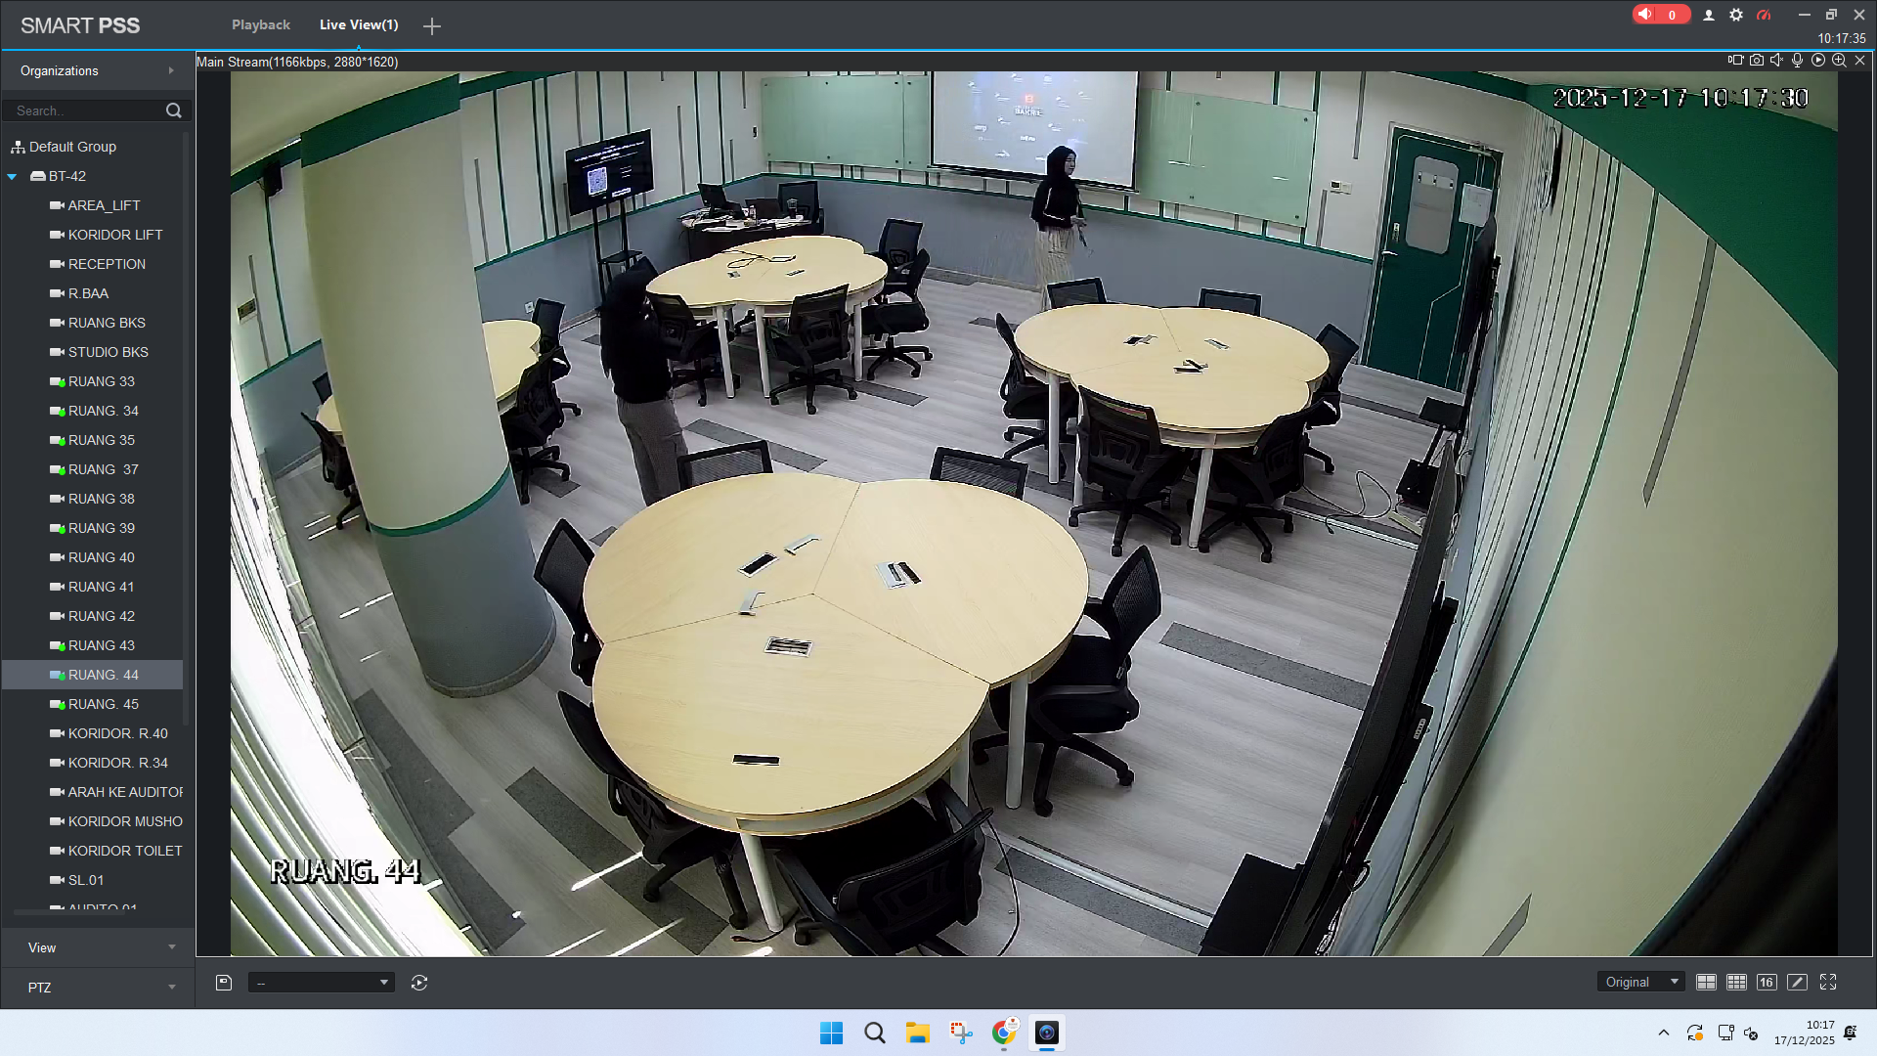Activate digital zoom magnifier icon

tap(1839, 60)
